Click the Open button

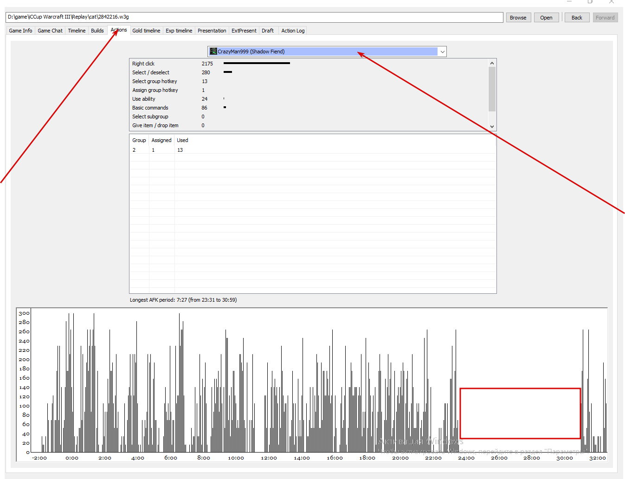click(x=546, y=18)
